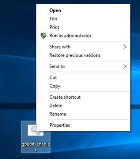The image size is (140, 159).
Task: Choose Delete from the context menu
Action: click(83, 106)
